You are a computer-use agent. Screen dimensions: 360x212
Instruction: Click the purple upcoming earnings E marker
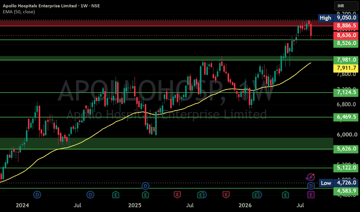click(311, 195)
